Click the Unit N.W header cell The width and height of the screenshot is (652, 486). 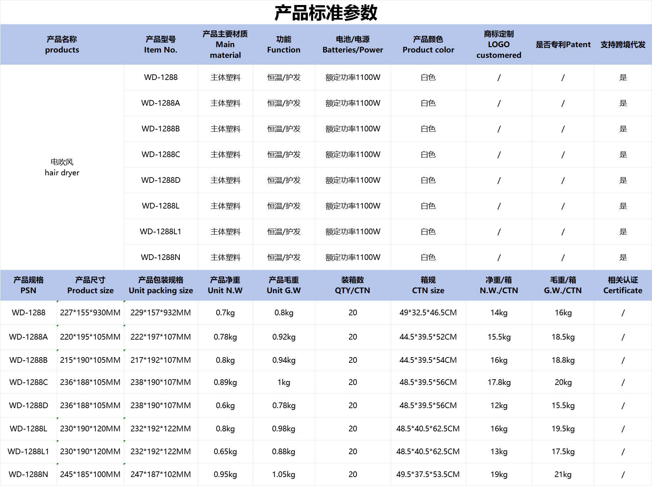point(225,285)
